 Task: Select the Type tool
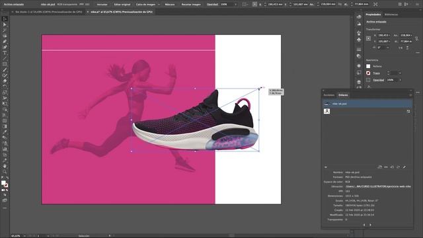pos(5,53)
